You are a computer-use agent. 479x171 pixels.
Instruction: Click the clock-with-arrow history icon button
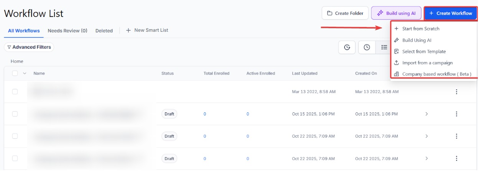[x=347, y=47]
